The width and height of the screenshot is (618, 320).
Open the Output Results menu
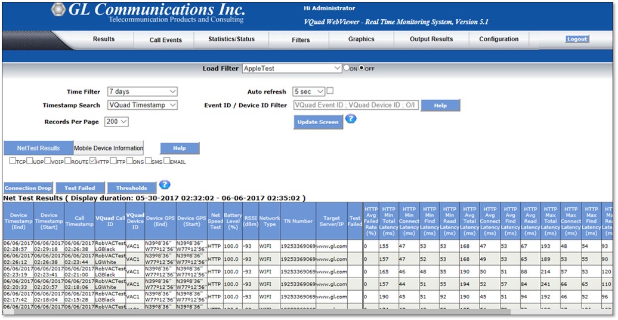click(x=431, y=39)
